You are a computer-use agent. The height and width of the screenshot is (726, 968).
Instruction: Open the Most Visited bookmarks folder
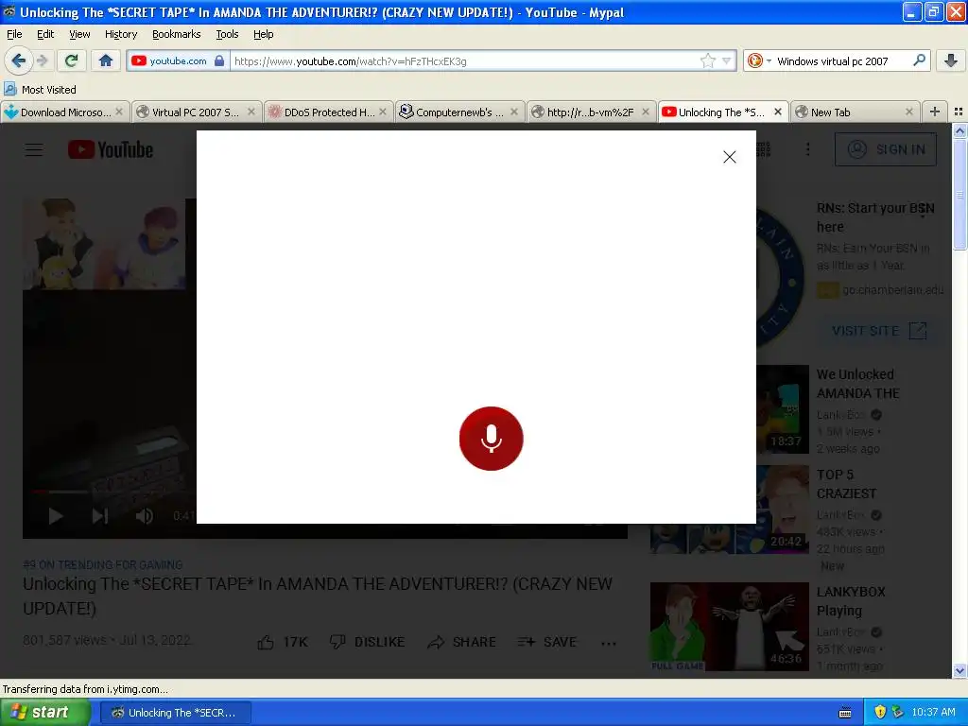(40, 90)
